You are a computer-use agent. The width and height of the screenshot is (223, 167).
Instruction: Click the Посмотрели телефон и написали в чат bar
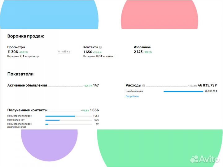pos(68,124)
